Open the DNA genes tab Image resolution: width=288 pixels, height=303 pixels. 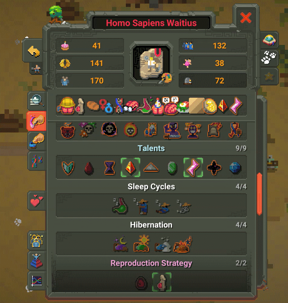coord(37,161)
